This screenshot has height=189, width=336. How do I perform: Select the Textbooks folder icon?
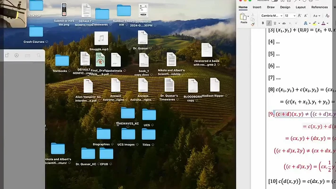(x=62, y=60)
